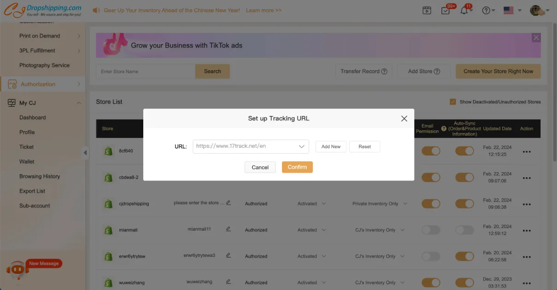
Task: Close the TikTok ads banner
Action: click(536, 38)
